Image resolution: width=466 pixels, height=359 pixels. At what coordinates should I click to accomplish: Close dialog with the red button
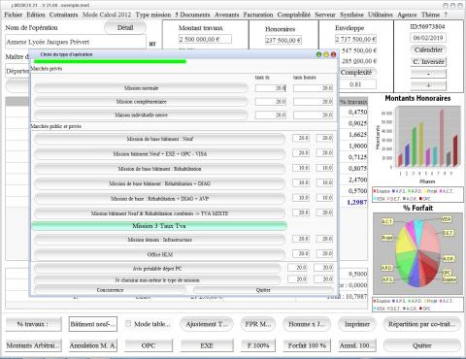click(x=333, y=54)
